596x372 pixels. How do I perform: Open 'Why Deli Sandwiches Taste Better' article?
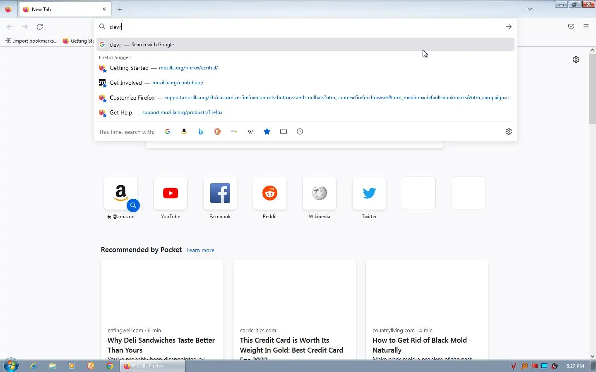click(x=162, y=310)
